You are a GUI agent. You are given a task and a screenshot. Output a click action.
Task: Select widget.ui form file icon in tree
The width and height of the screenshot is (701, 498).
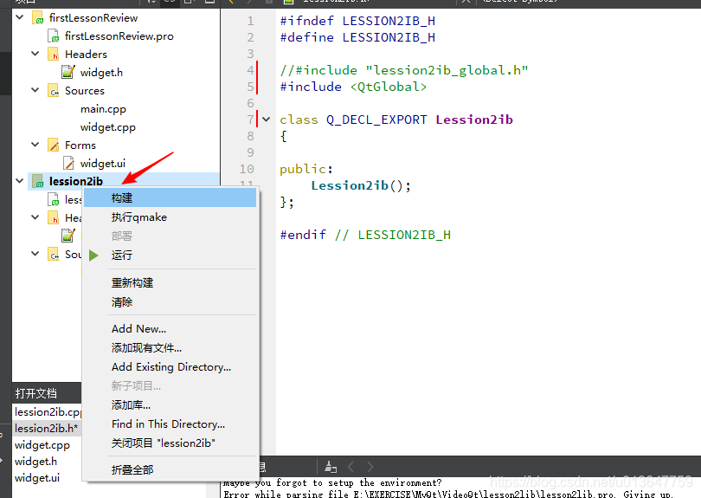point(68,164)
